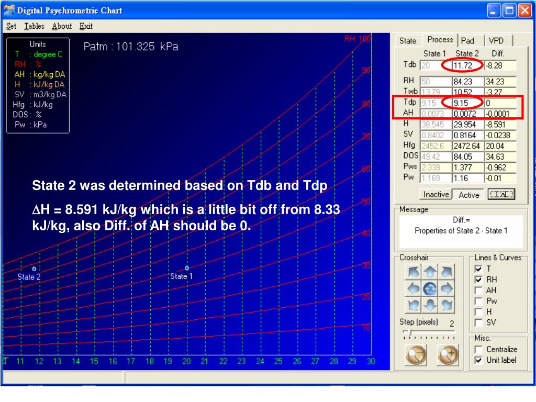Click the State 2 AH field

tap(468, 114)
